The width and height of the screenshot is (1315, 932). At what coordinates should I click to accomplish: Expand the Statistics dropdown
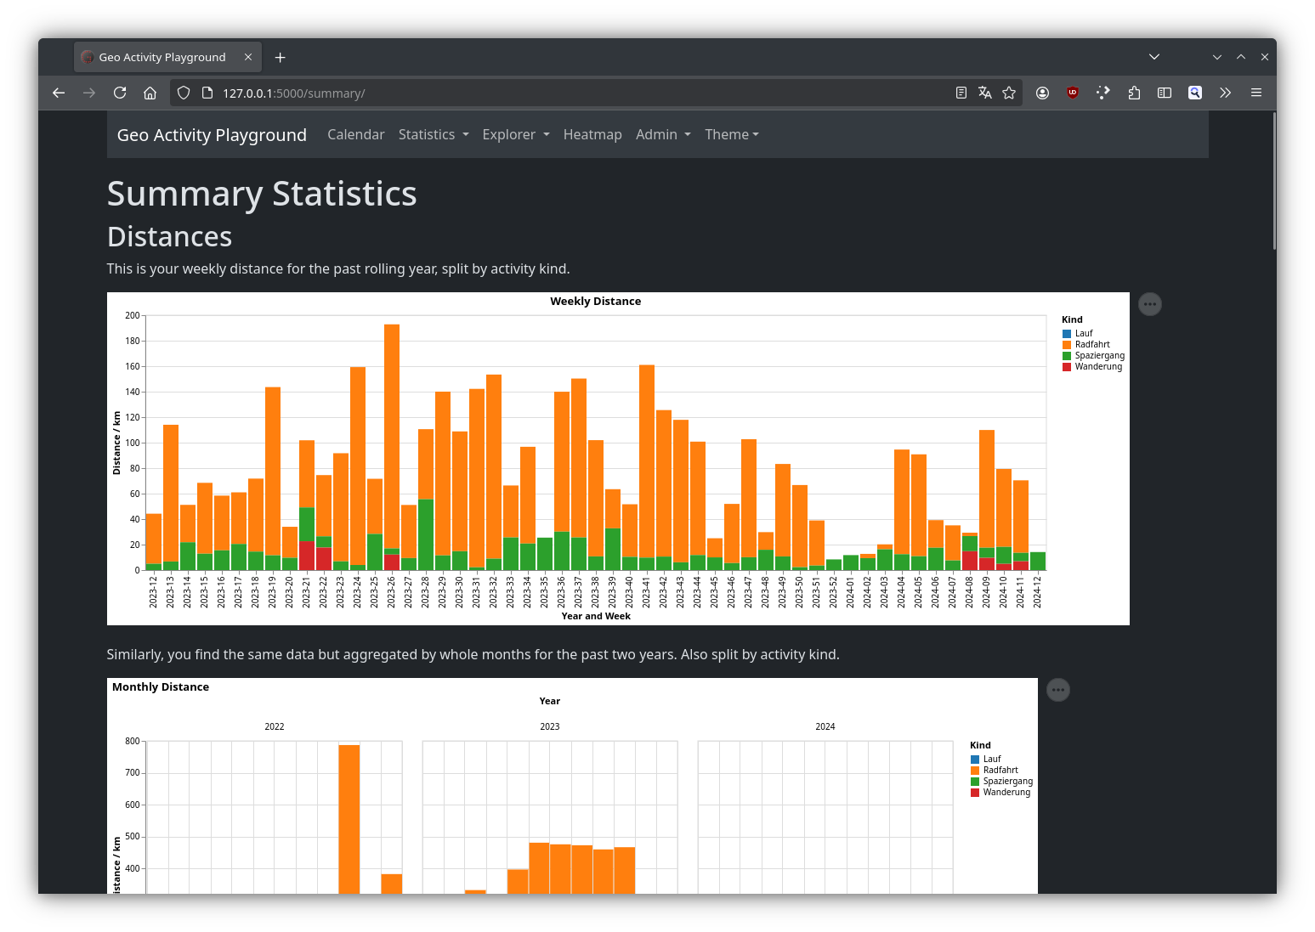click(x=434, y=134)
